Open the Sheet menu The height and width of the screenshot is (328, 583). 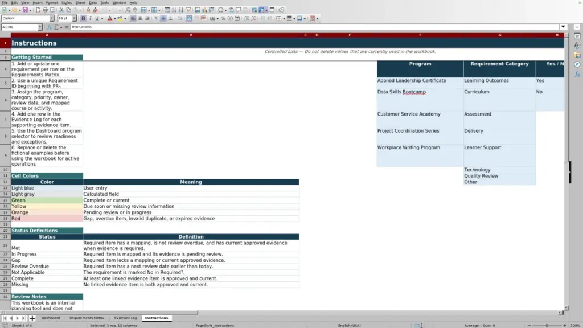80,3
